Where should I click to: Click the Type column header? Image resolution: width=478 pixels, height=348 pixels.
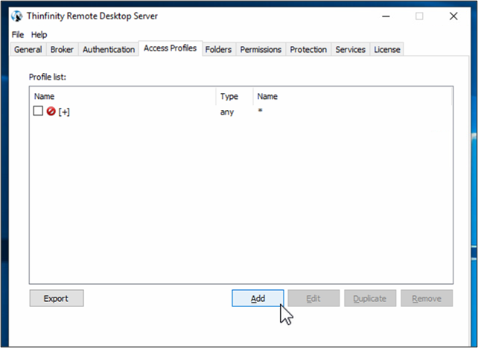229,96
